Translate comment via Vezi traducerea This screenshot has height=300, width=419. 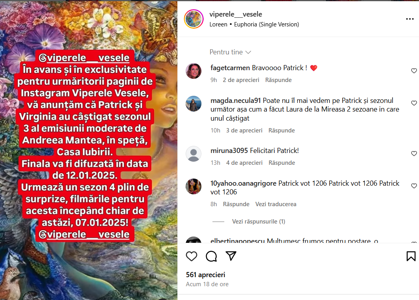coord(276,204)
